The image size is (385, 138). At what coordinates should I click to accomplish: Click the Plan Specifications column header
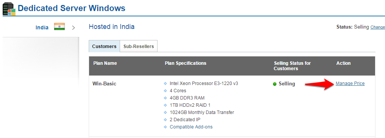point(185,63)
